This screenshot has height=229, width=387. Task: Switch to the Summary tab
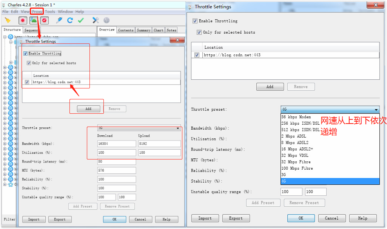[143, 30]
